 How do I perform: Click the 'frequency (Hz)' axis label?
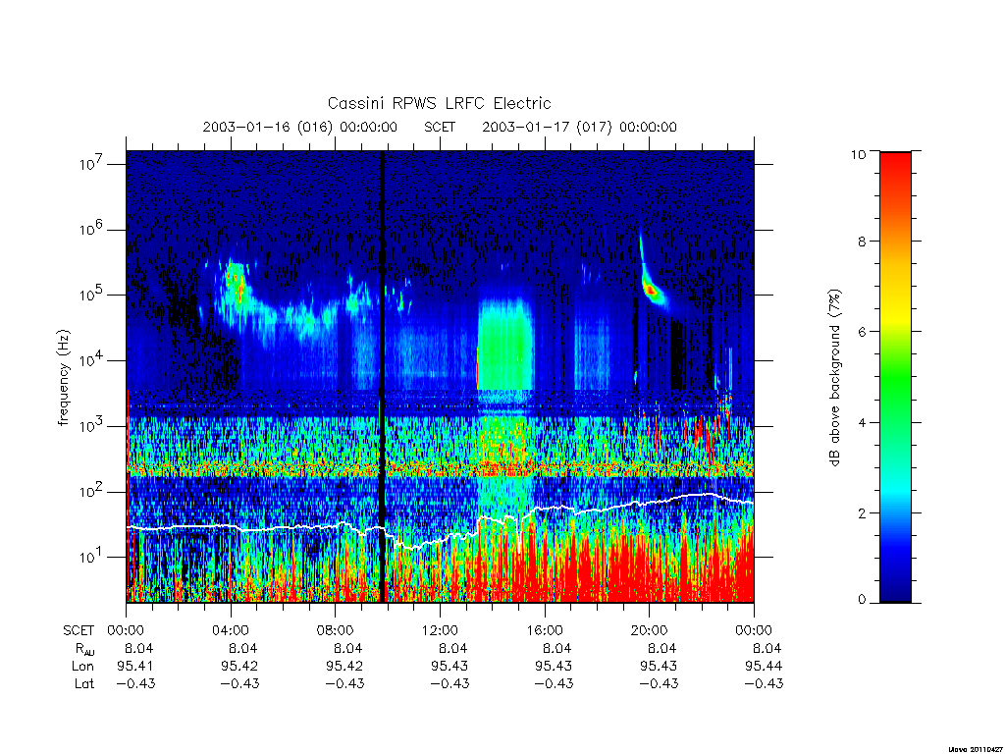click(x=64, y=378)
